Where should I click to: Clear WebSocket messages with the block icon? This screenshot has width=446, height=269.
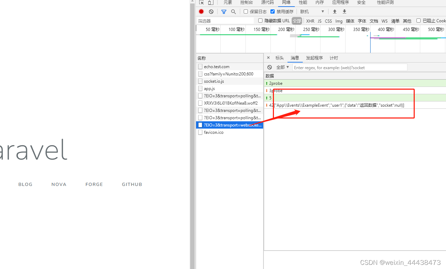tap(269, 67)
